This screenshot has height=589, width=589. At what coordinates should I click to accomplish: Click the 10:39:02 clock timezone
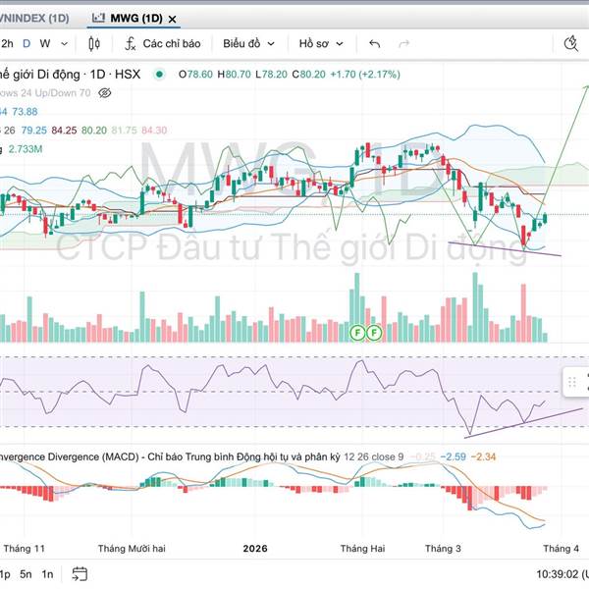(562, 574)
